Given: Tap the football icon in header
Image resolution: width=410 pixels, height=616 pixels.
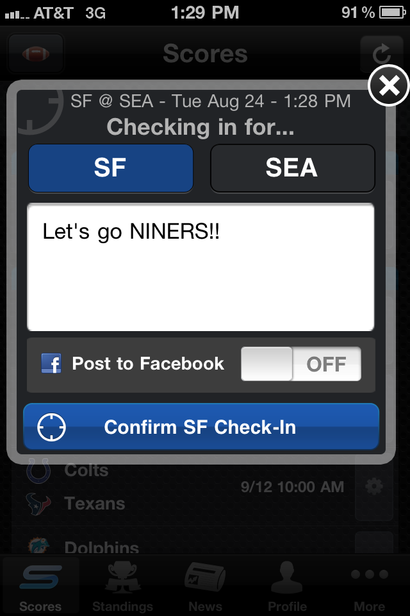Looking at the screenshot, I should pyautogui.click(x=36, y=53).
